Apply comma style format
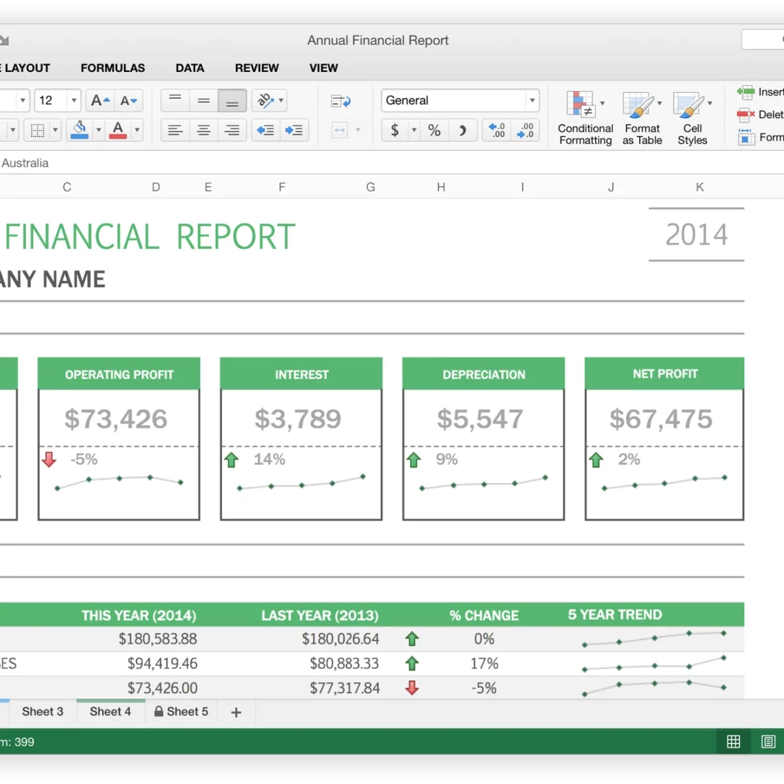This screenshot has width=784, height=784. pos(463,130)
